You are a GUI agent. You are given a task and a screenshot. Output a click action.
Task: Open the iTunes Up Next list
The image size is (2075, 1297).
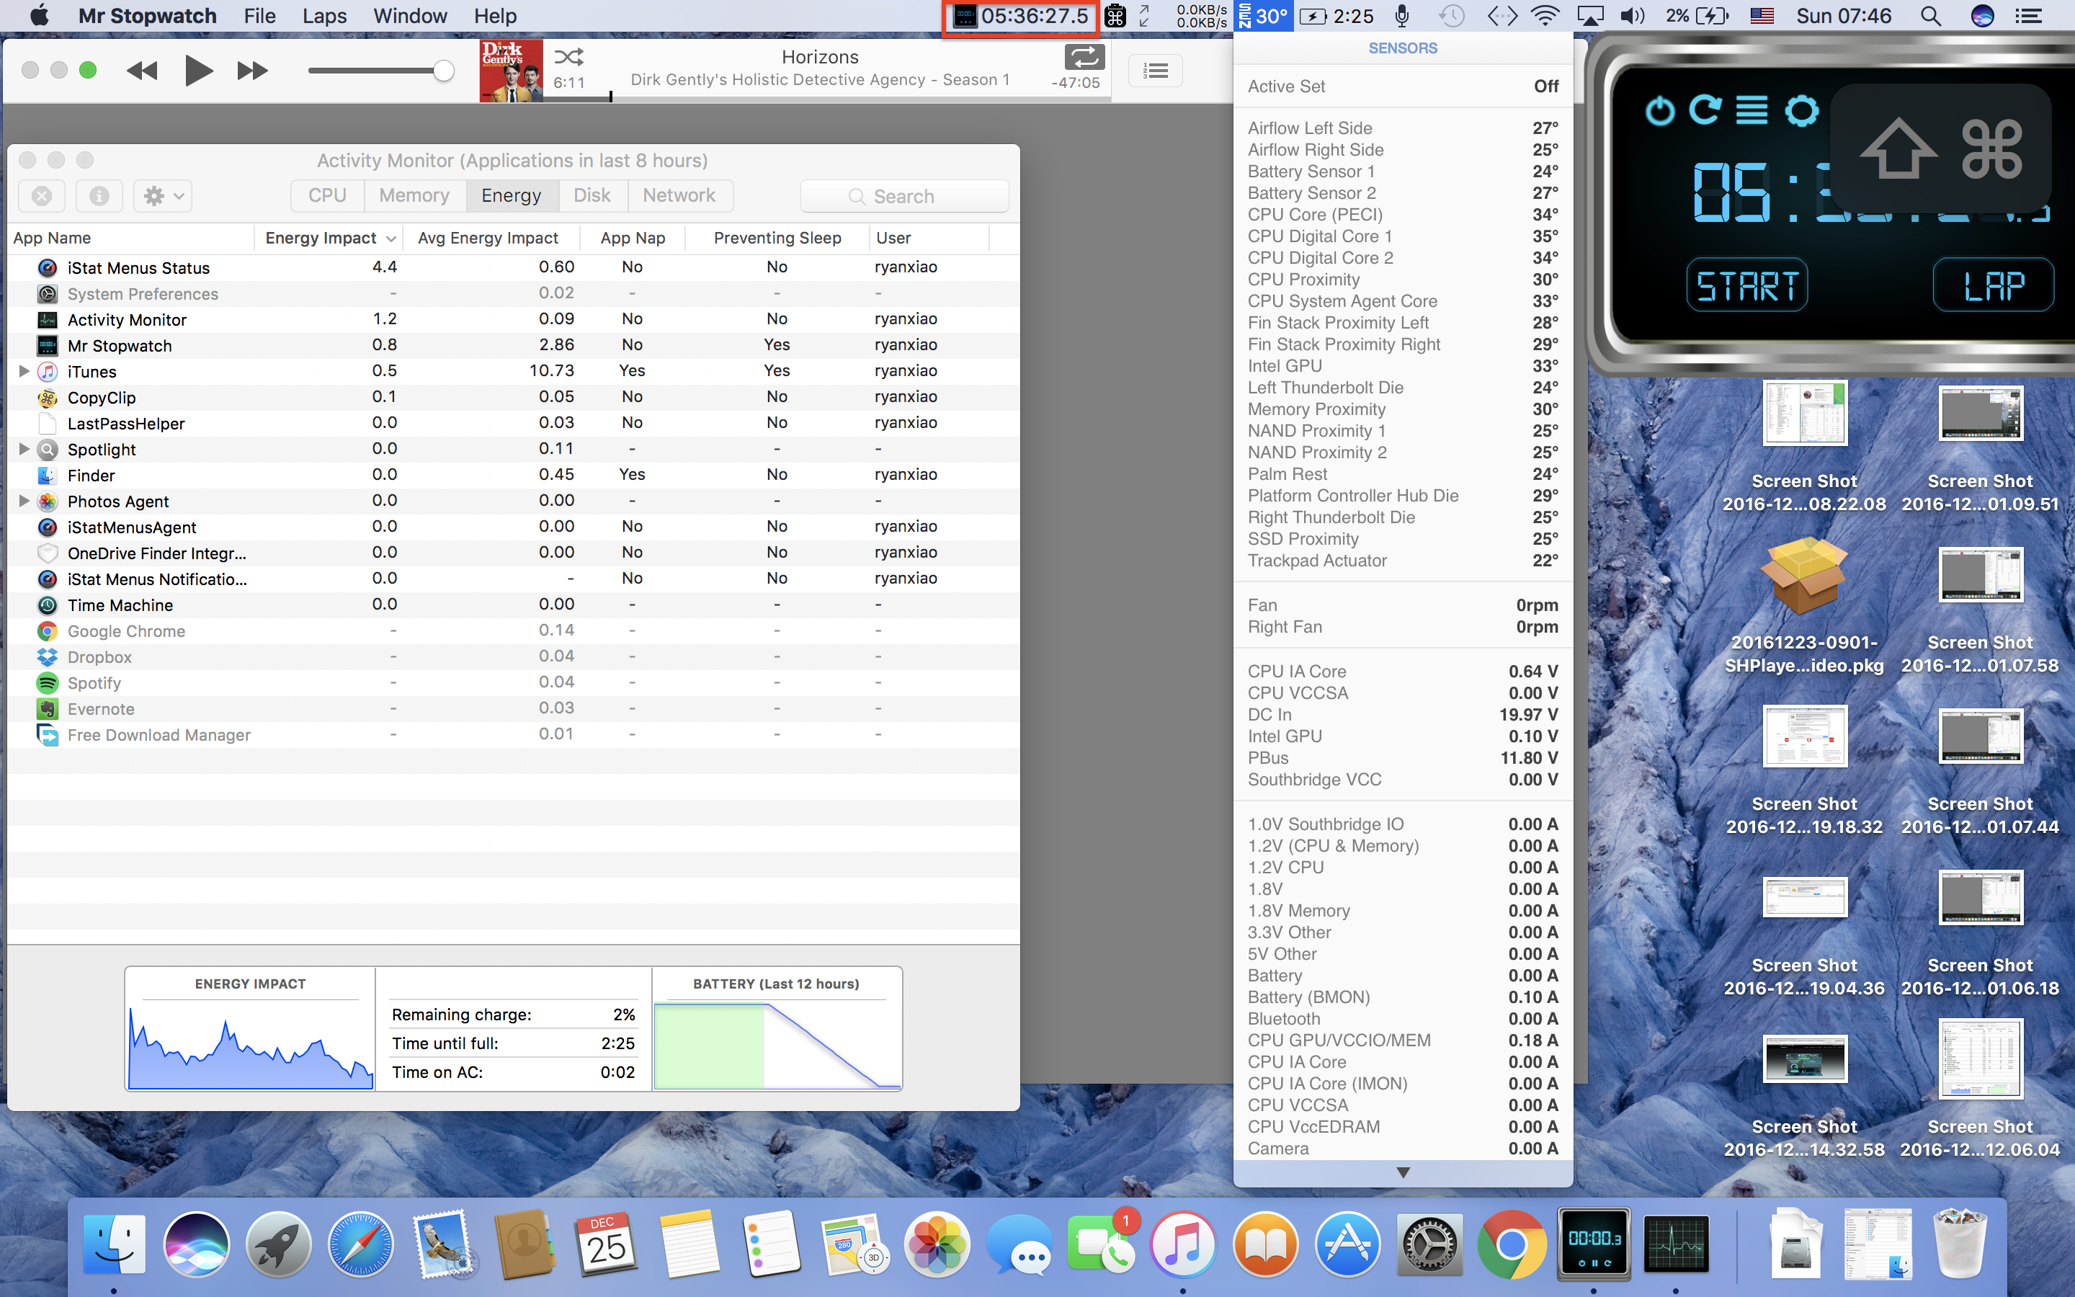pyautogui.click(x=1156, y=71)
